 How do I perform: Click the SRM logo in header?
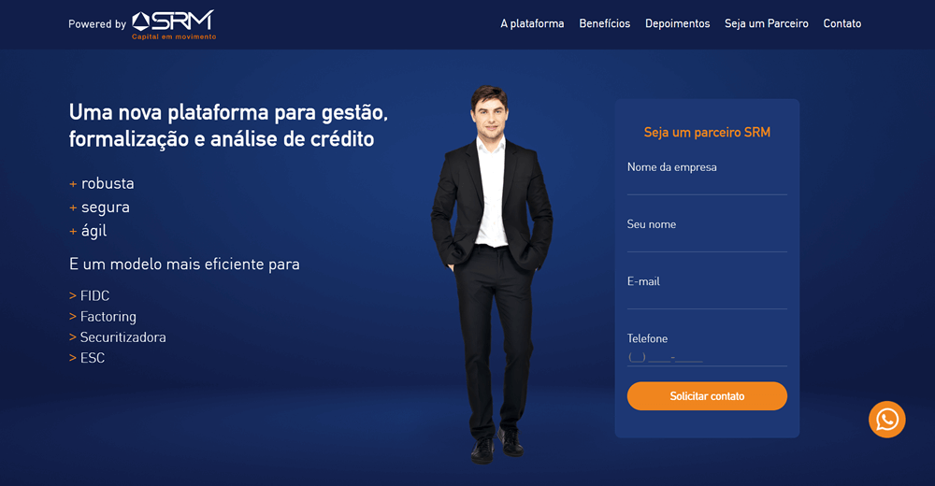tap(174, 24)
